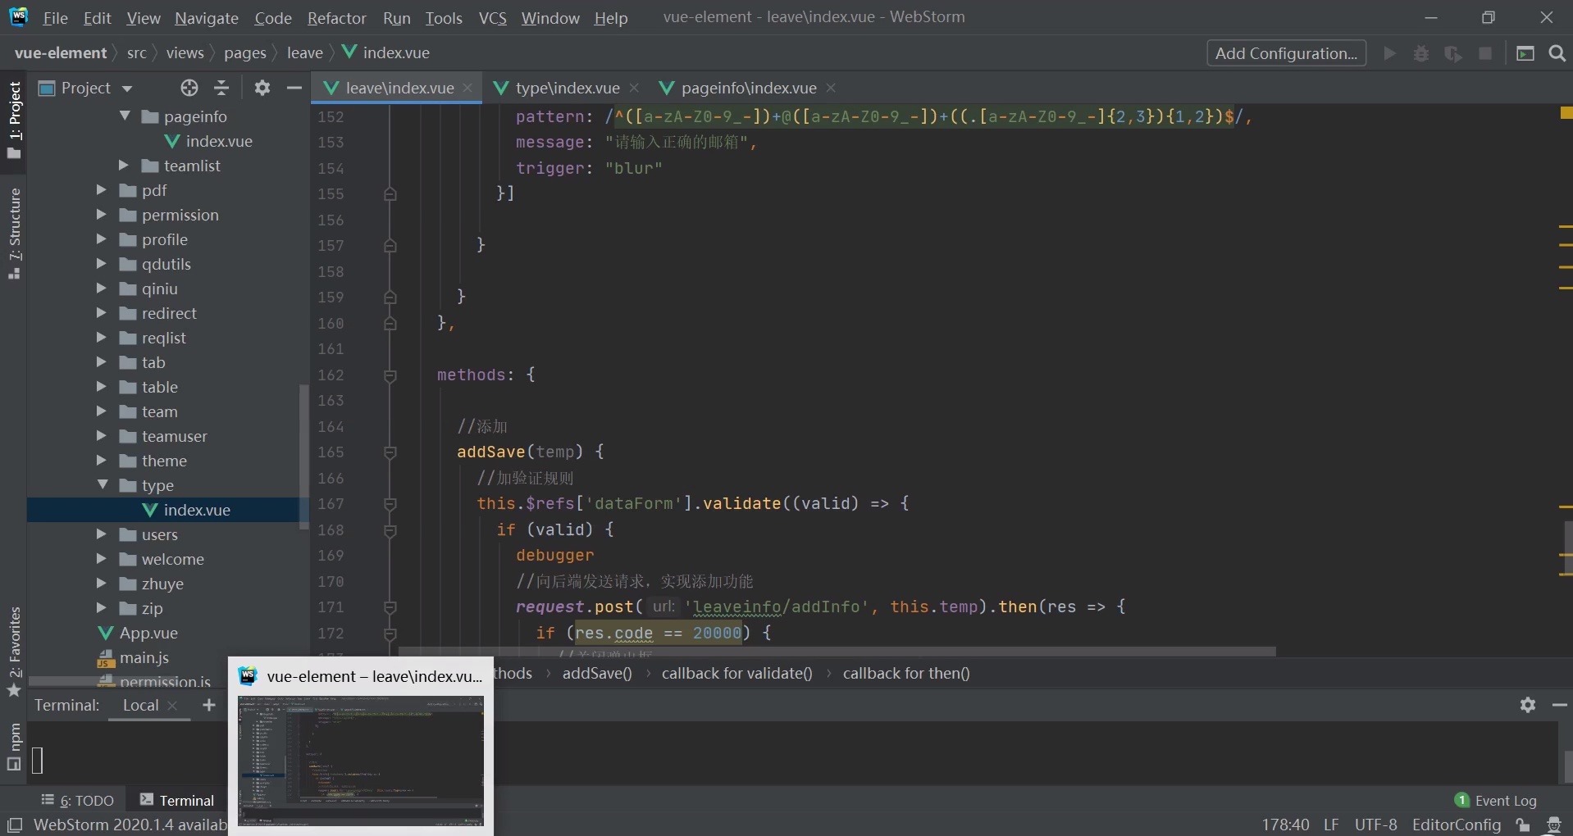Expand the teamlist folder
The width and height of the screenshot is (1573, 836).
[x=122, y=165]
